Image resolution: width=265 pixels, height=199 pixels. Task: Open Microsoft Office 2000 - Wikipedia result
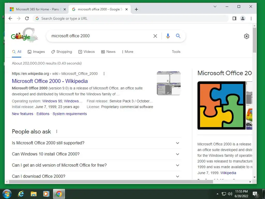(x=50, y=81)
